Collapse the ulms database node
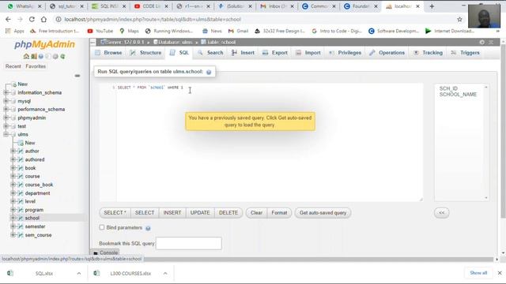 pyautogui.click(x=6, y=134)
